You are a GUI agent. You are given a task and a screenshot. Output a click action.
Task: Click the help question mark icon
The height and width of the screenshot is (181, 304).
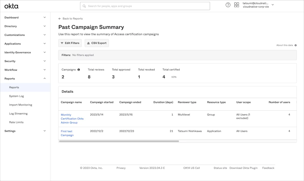(x=228, y=5)
